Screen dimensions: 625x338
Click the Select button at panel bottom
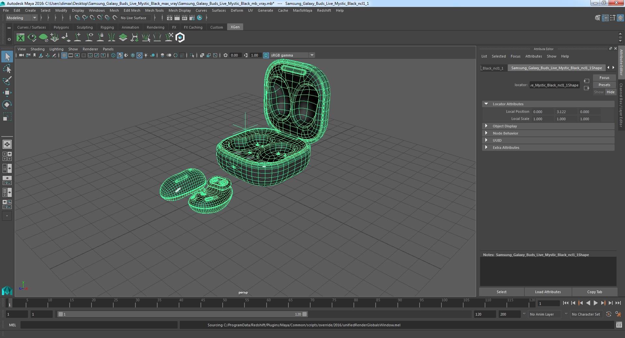[501, 292]
